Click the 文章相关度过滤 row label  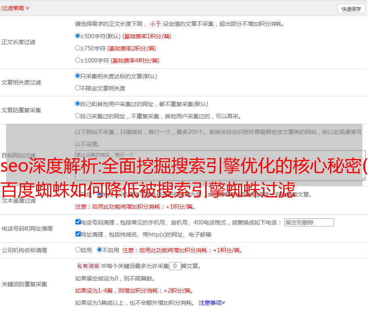coord(21,82)
